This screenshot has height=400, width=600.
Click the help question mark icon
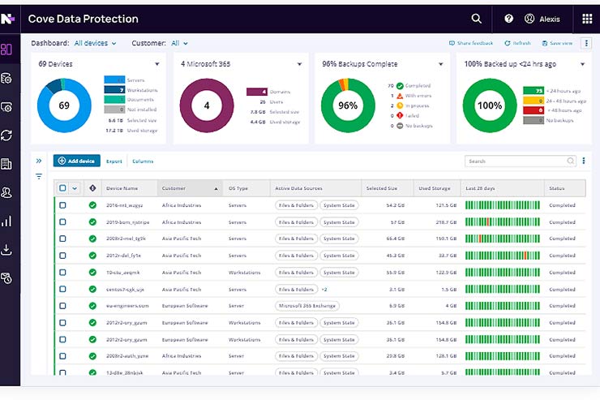click(x=509, y=19)
